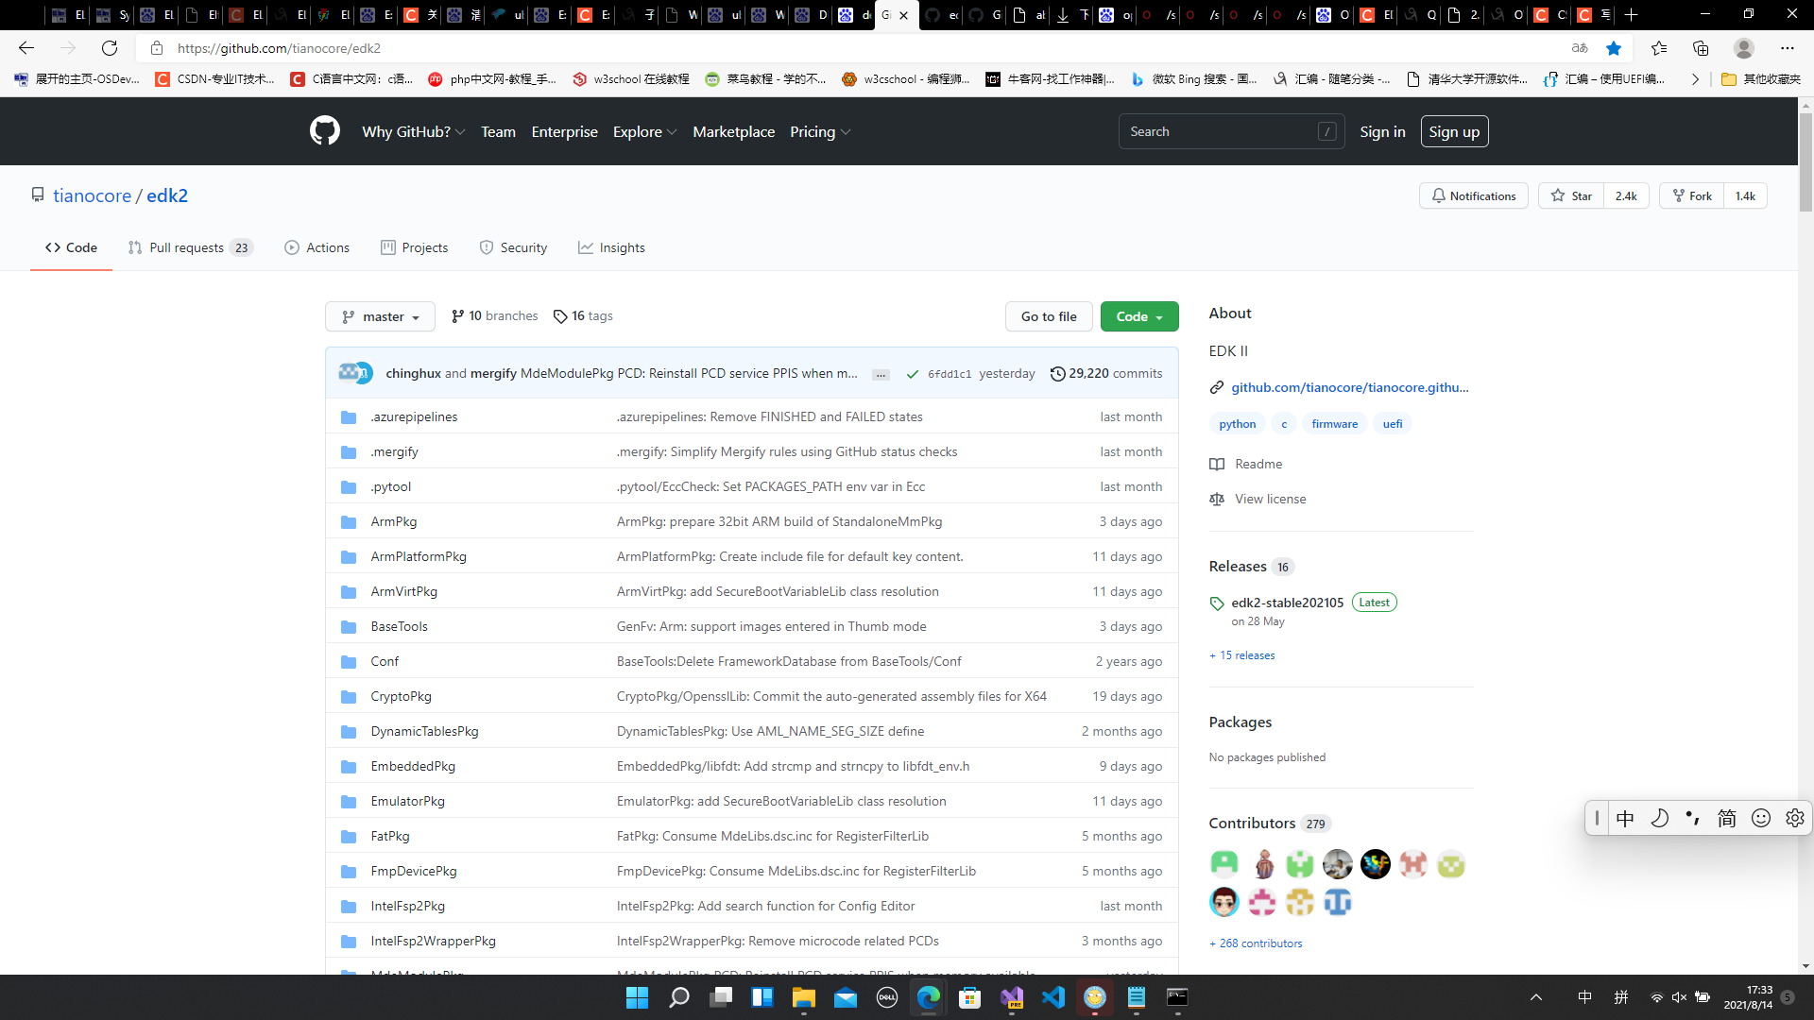This screenshot has height=1020, width=1814.
Task: Click Go to file button
Action: 1048,317
